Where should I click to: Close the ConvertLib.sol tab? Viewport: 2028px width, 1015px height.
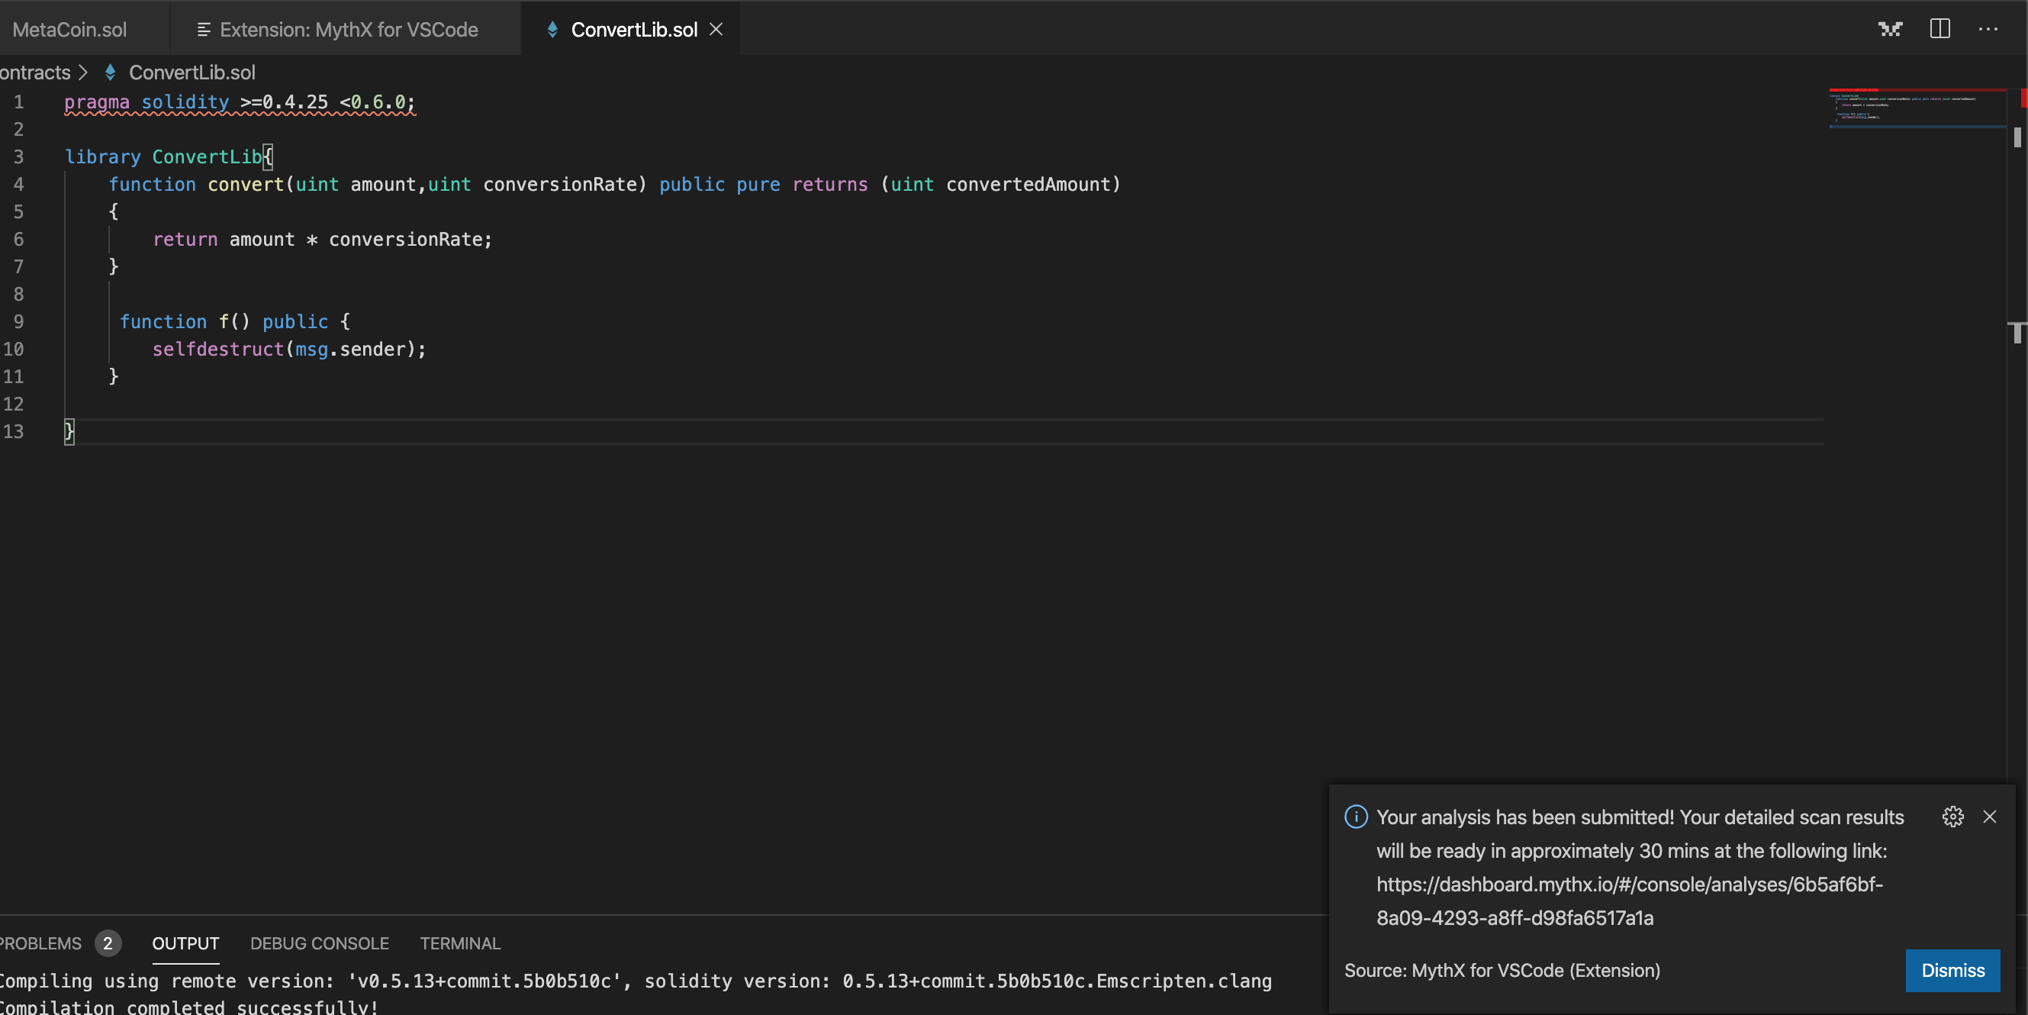[716, 29]
